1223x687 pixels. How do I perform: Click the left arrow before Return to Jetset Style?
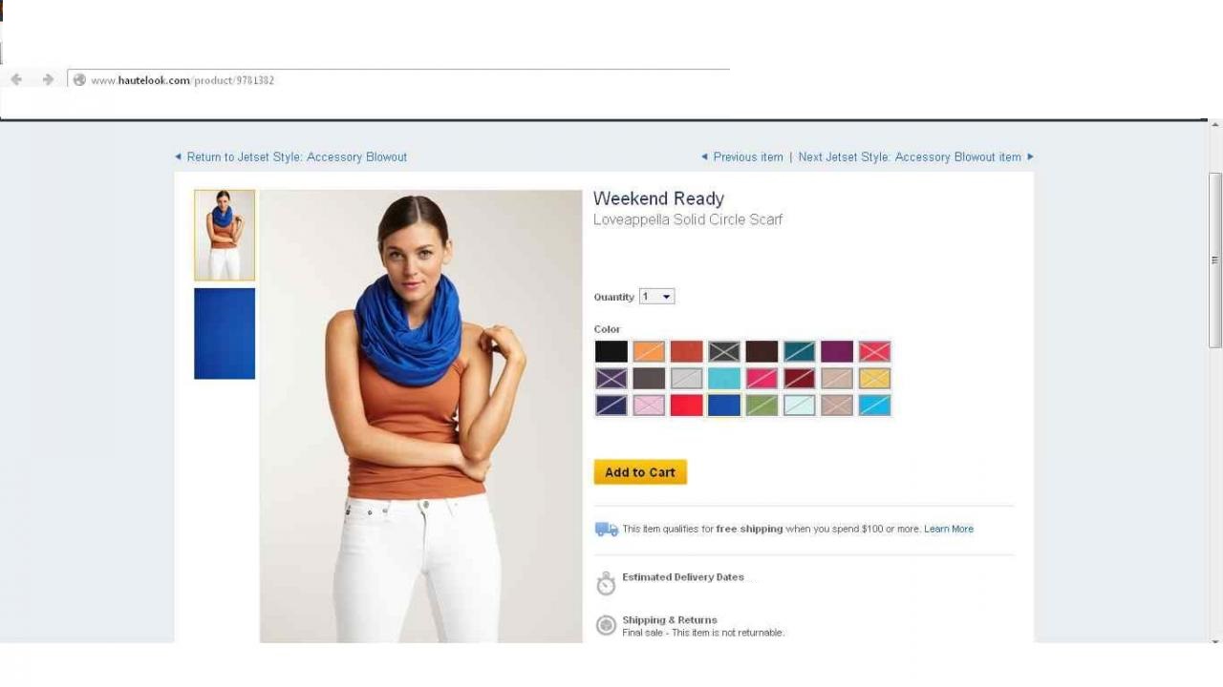coord(178,156)
